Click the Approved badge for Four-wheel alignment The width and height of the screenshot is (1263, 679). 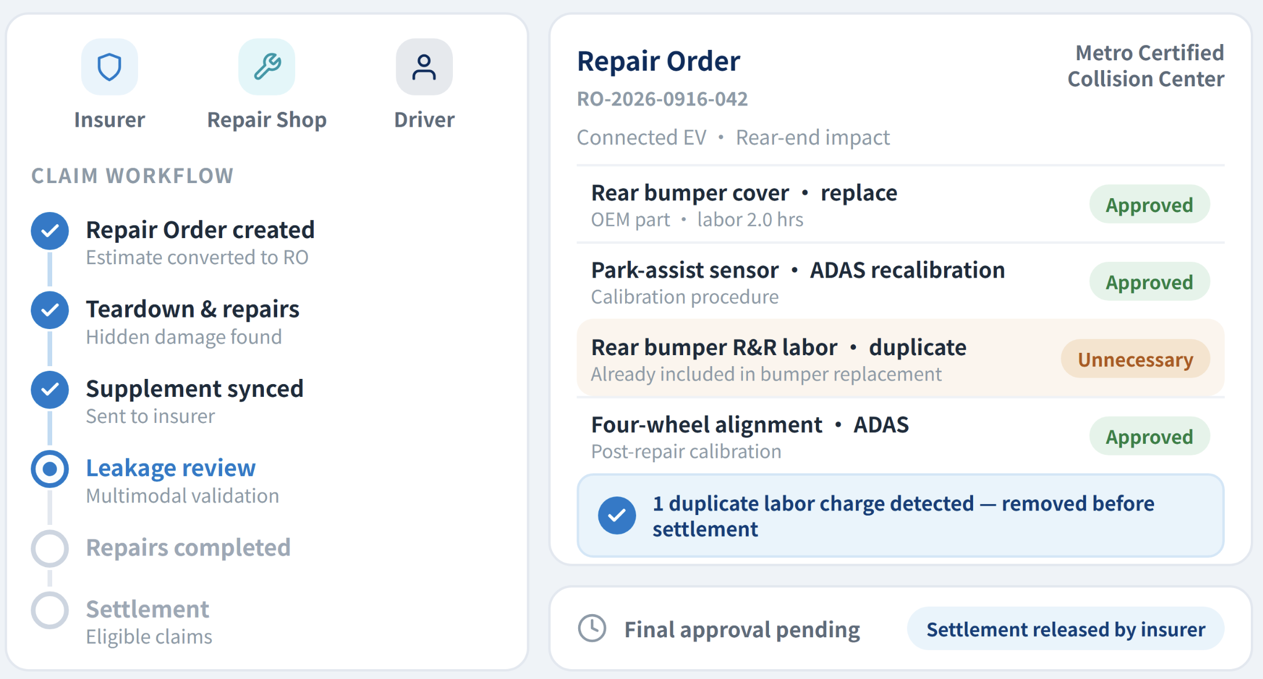[1149, 437]
